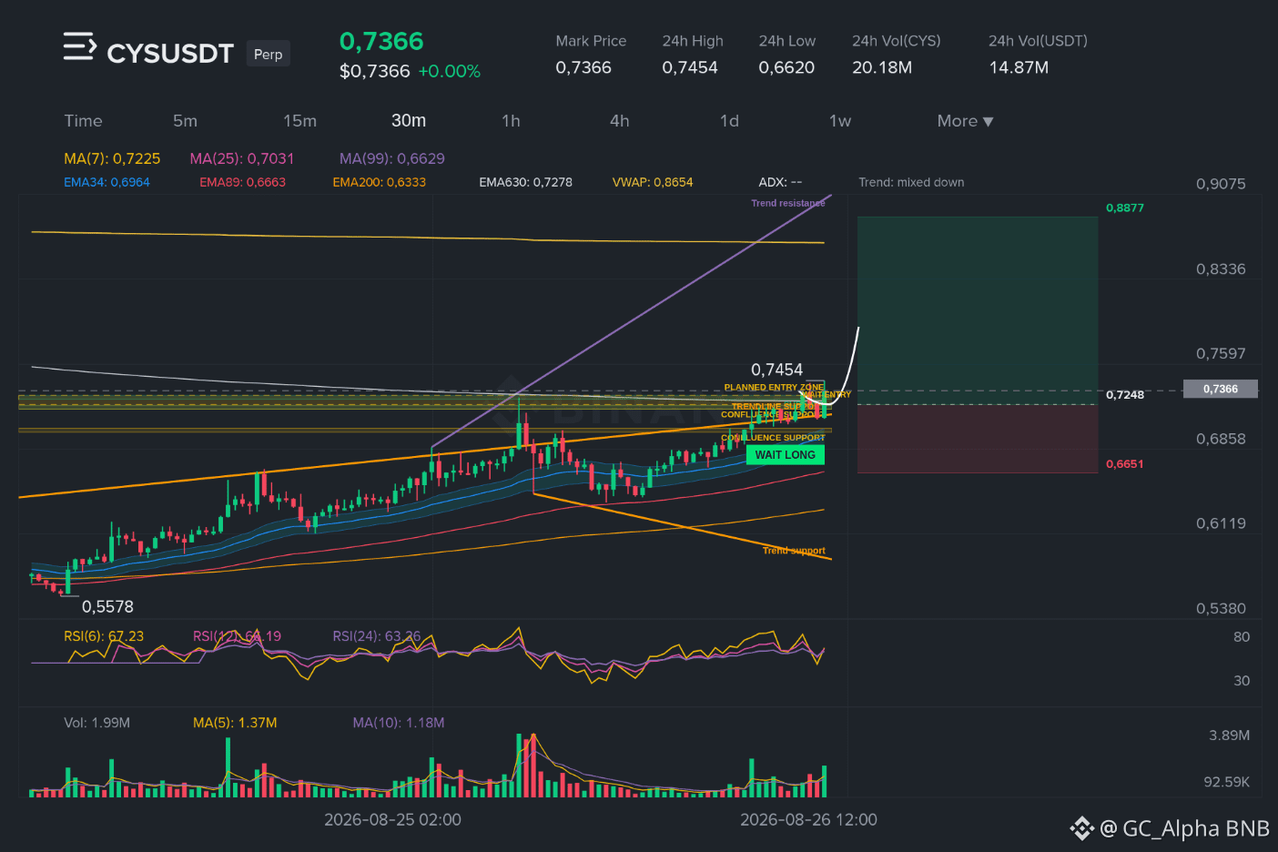Click the RSI(24) reading
1278x852 pixels.
tap(377, 636)
